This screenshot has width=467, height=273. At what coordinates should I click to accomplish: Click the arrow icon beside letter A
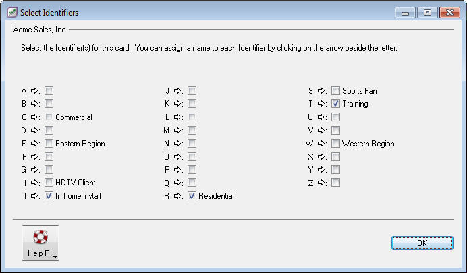(x=34, y=91)
